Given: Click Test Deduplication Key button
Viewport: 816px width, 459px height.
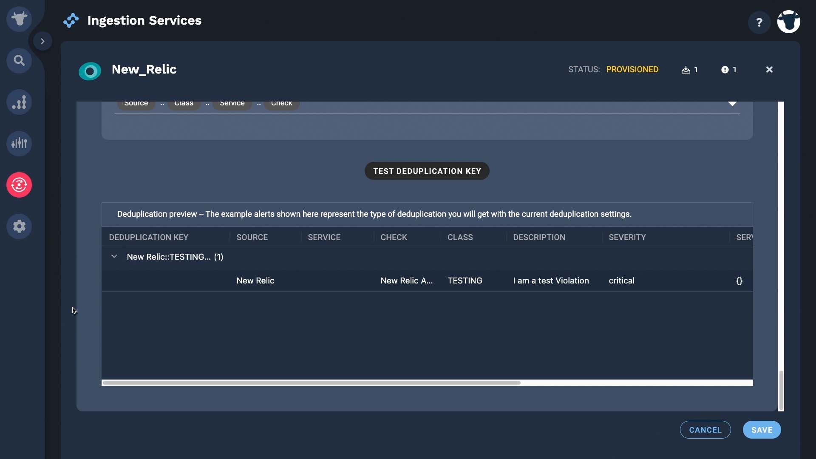Looking at the screenshot, I should point(427,171).
